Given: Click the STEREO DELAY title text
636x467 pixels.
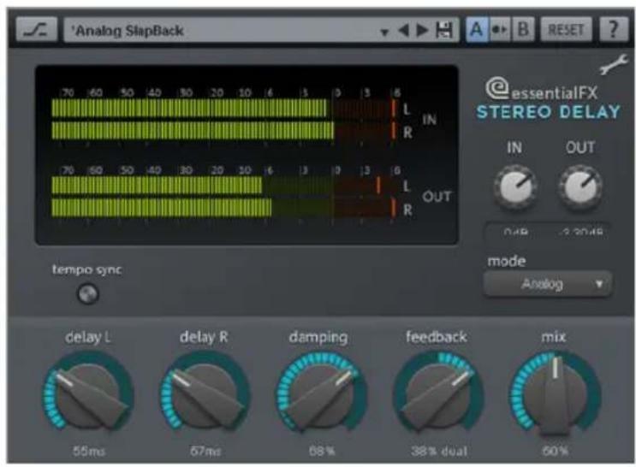Looking at the screenshot, I should (549, 112).
